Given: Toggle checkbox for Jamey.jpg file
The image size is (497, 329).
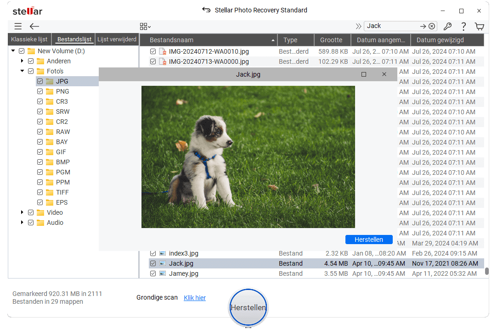Looking at the screenshot, I should 153,273.
